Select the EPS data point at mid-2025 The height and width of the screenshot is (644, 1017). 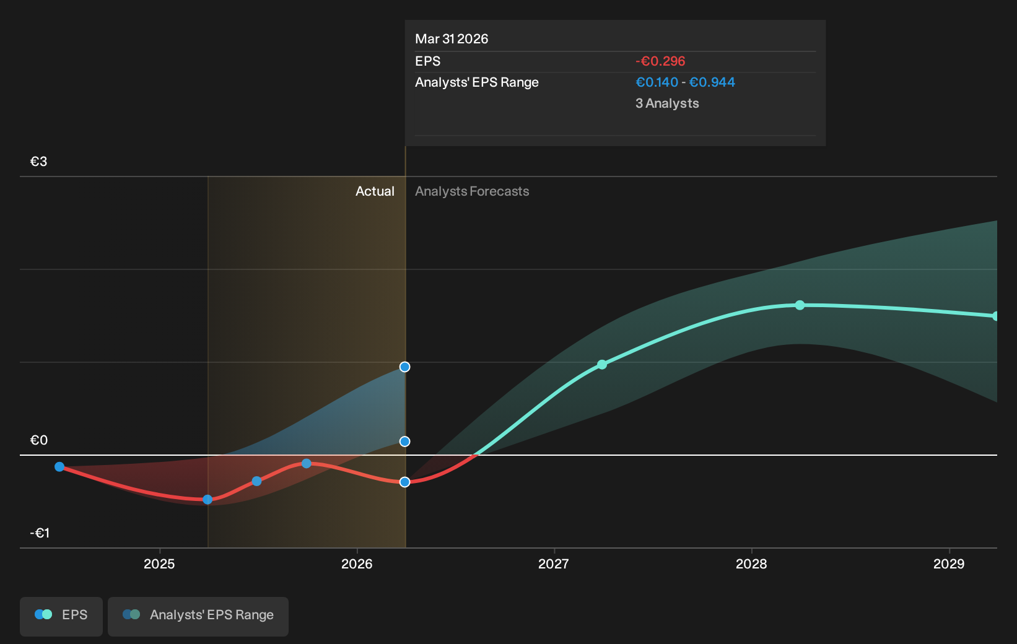pyautogui.click(x=257, y=481)
